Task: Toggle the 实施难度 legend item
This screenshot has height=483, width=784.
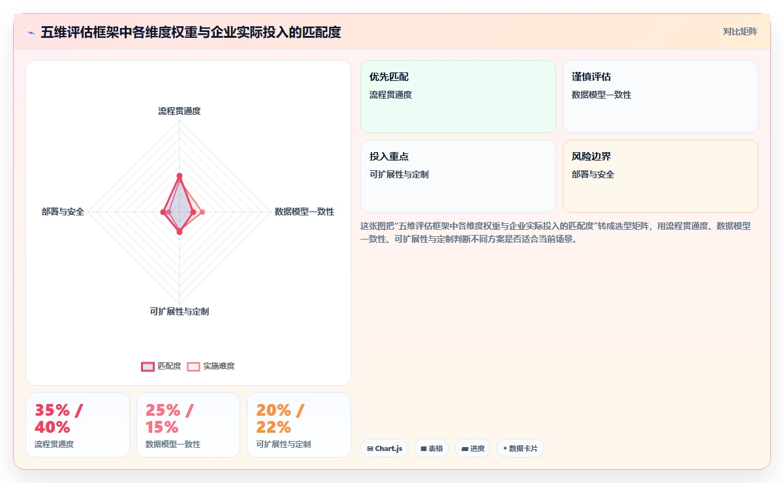Action: click(210, 366)
